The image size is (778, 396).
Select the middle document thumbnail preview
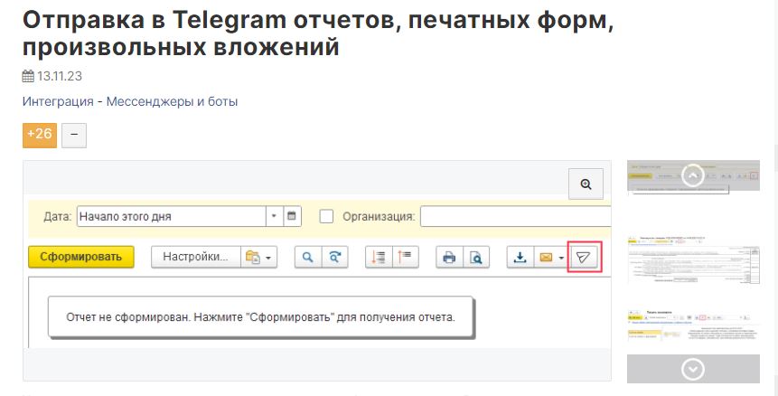pos(693,261)
